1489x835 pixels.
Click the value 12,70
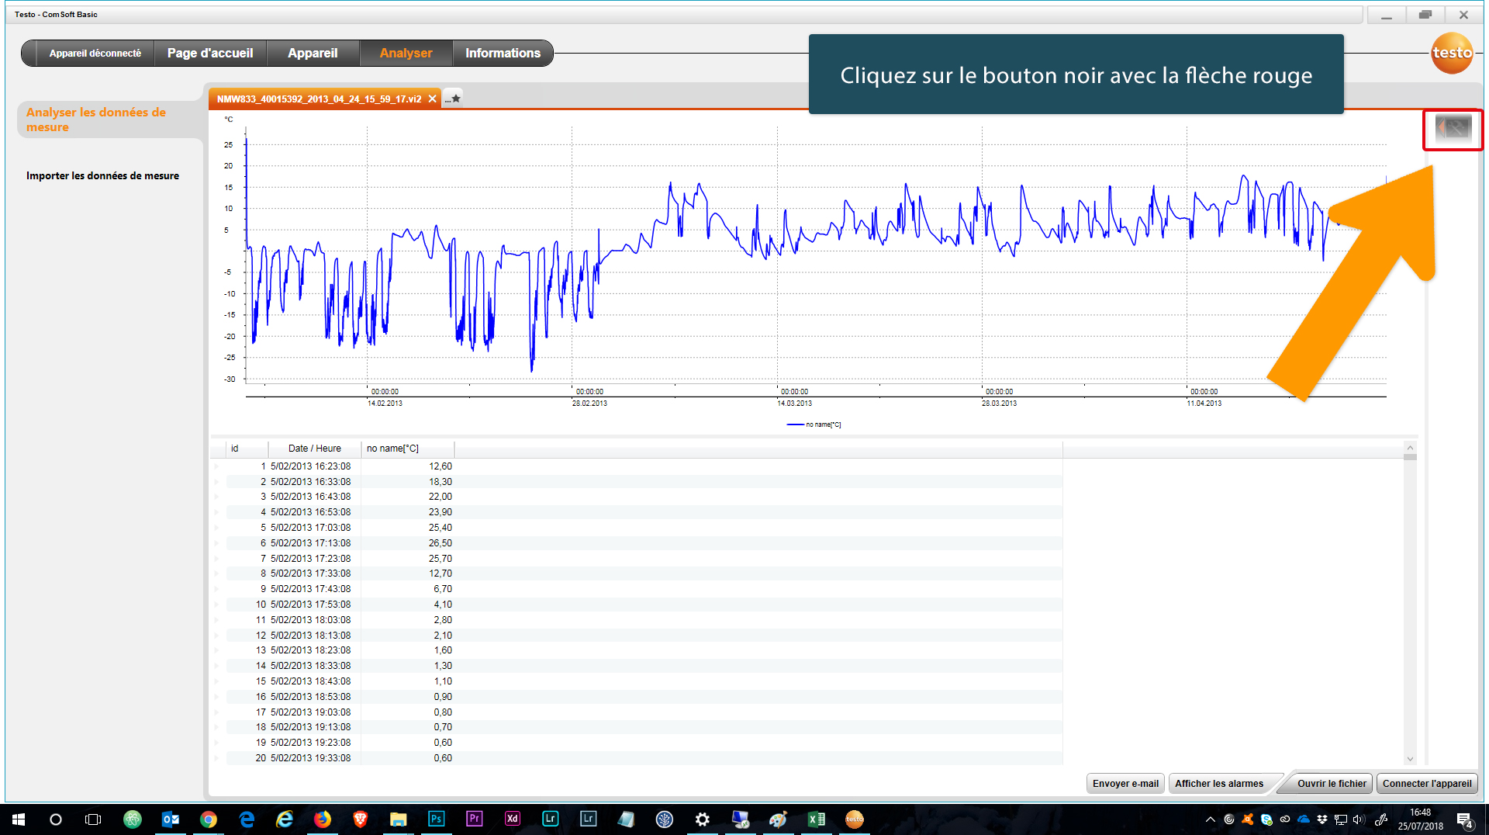tap(440, 573)
